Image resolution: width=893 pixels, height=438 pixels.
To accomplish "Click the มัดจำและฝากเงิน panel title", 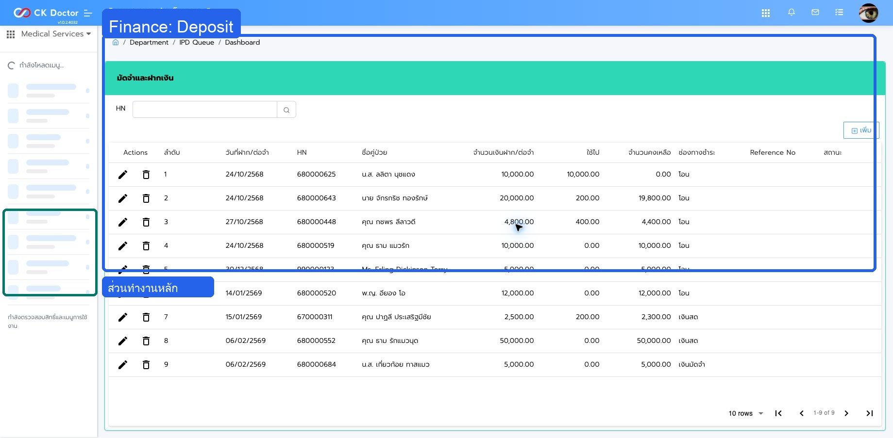I will tap(145, 78).
